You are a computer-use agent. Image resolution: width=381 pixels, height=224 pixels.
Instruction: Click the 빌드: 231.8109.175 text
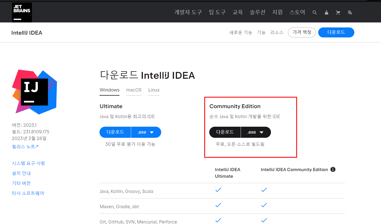pos(31,132)
